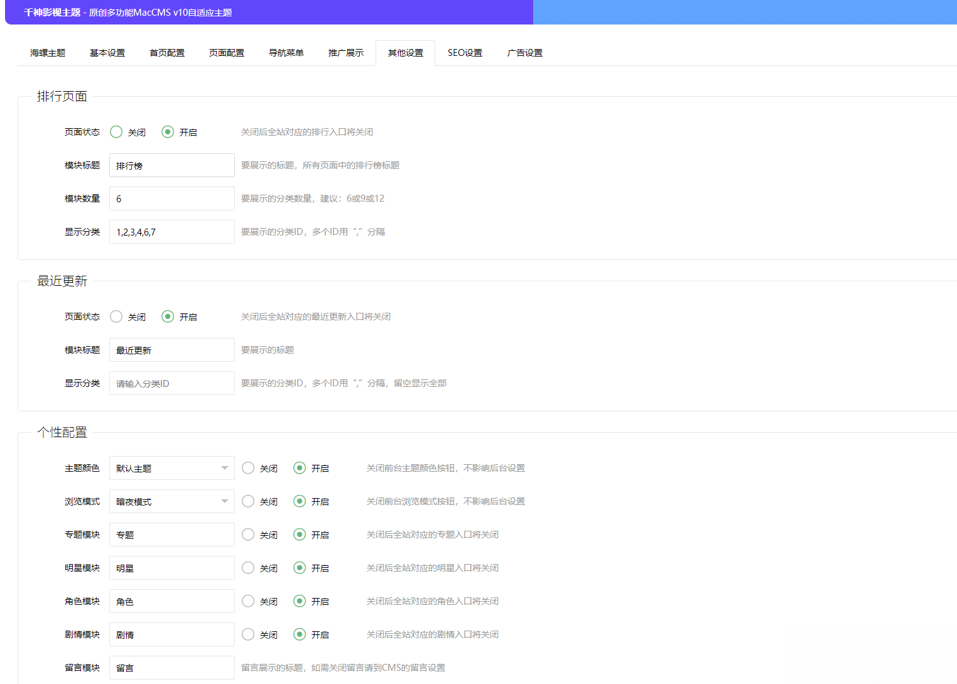Image resolution: width=957 pixels, height=684 pixels.
Task: Open the 推广展示 tab
Action: (x=345, y=53)
